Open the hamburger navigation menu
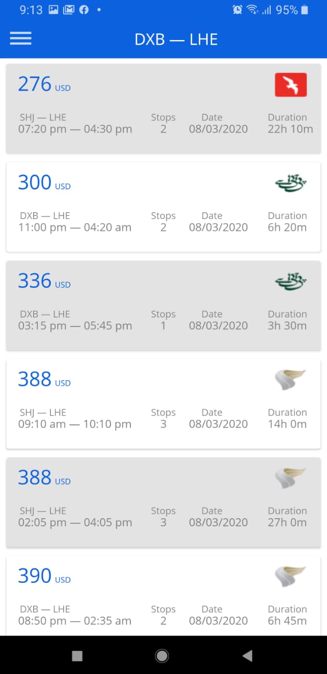Image resolution: width=327 pixels, height=674 pixels. tap(21, 38)
